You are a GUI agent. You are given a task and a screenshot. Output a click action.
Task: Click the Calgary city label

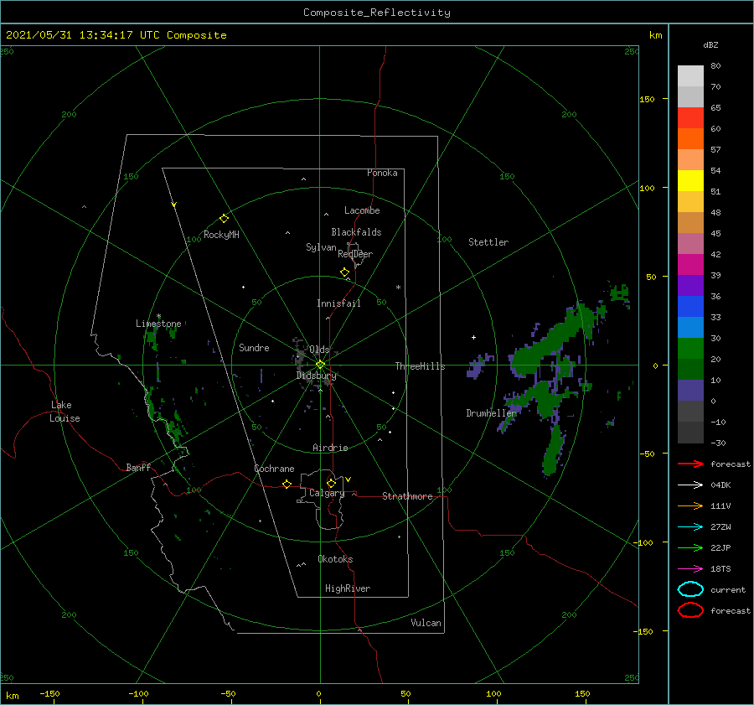click(x=327, y=493)
